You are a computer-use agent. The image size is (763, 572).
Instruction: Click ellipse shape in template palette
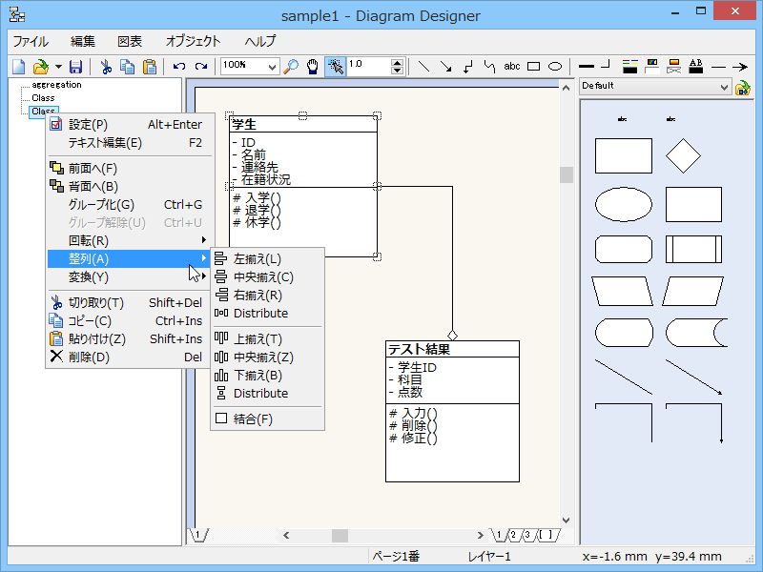[624, 204]
